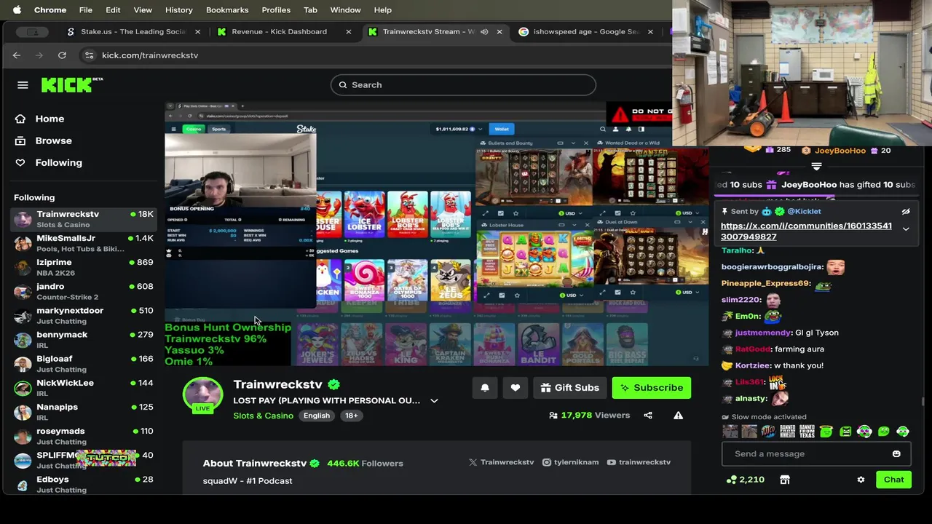Click justmemendy username in chat

(x=763, y=333)
